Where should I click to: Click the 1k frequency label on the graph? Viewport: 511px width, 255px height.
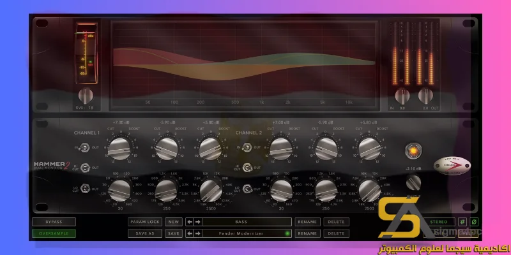click(x=261, y=102)
